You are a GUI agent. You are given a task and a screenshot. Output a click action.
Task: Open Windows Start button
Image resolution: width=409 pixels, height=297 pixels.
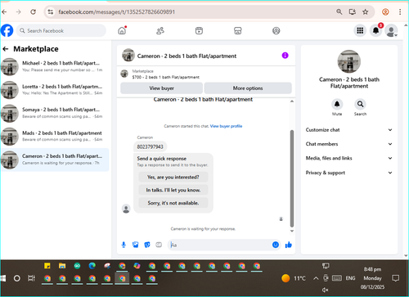coord(3,278)
